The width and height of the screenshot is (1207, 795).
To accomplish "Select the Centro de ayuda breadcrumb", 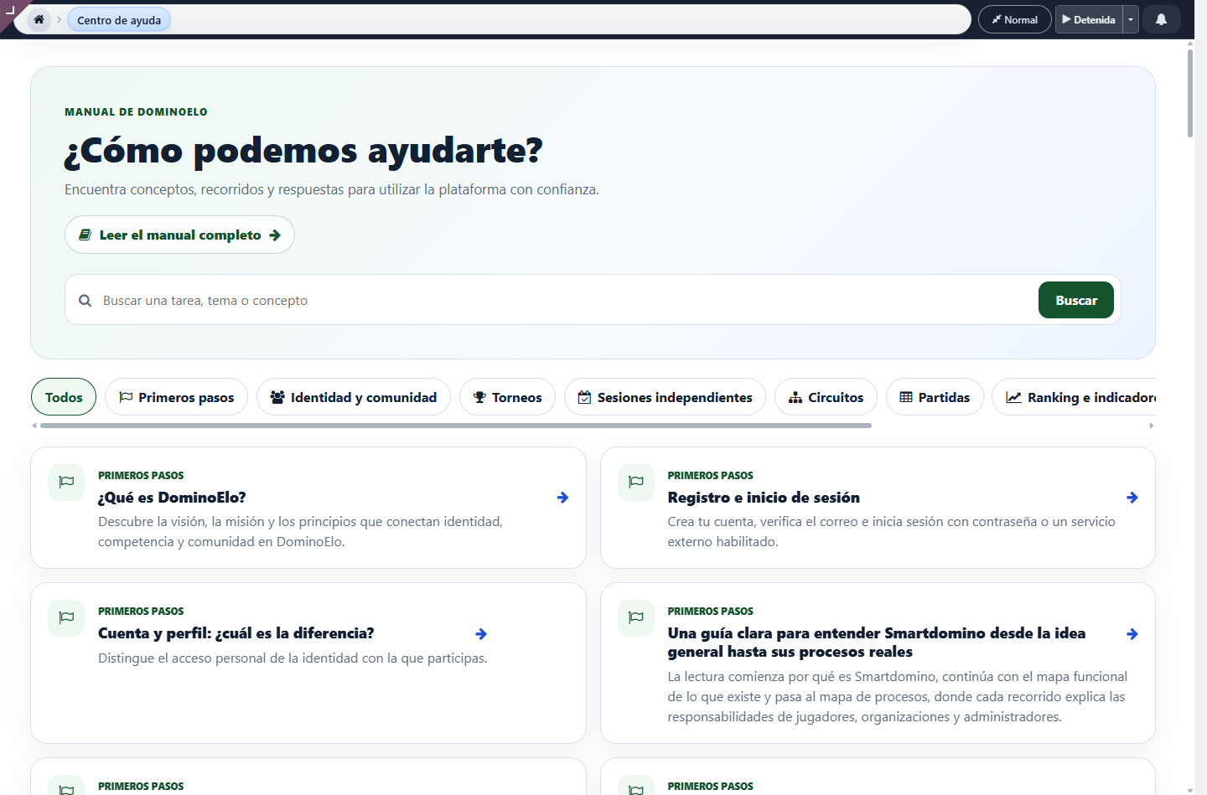I will [x=119, y=20].
